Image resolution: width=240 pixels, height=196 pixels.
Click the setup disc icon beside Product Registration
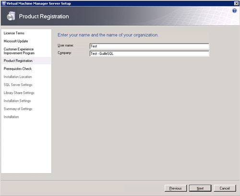click(x=11, y=16)
